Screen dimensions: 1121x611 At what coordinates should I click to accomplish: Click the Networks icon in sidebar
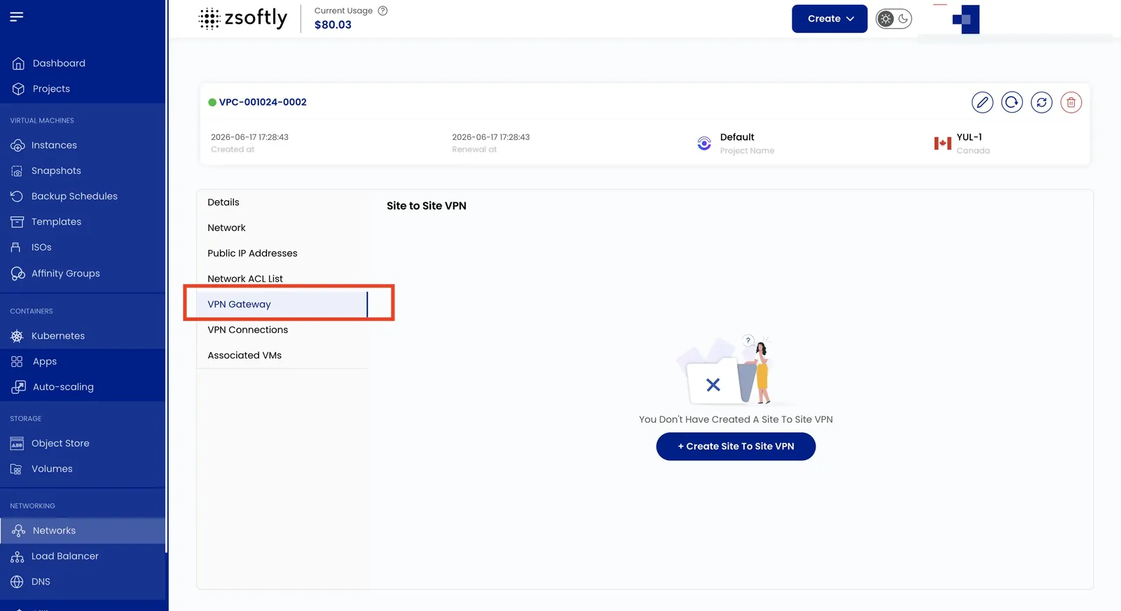18,531
